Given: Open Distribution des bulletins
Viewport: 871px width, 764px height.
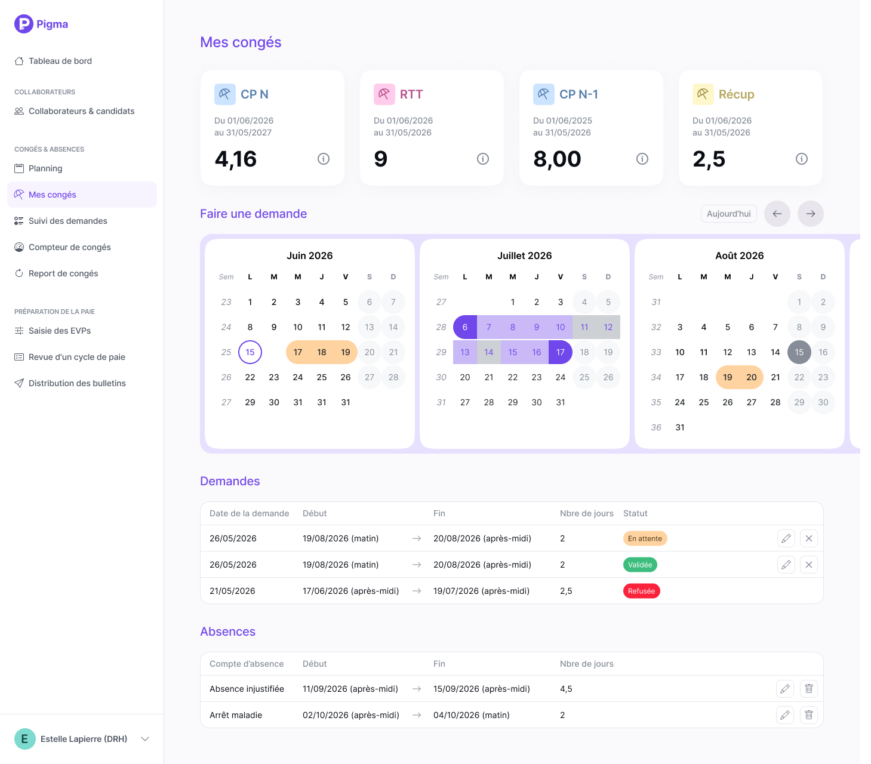Looking at the screenshot, I should pos(82,383).
